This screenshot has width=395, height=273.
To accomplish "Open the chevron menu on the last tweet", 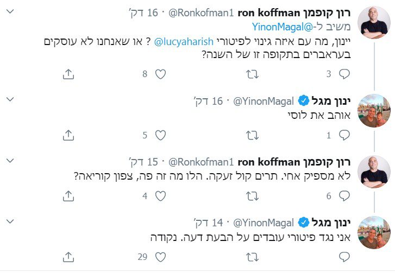I will point(11,221).
